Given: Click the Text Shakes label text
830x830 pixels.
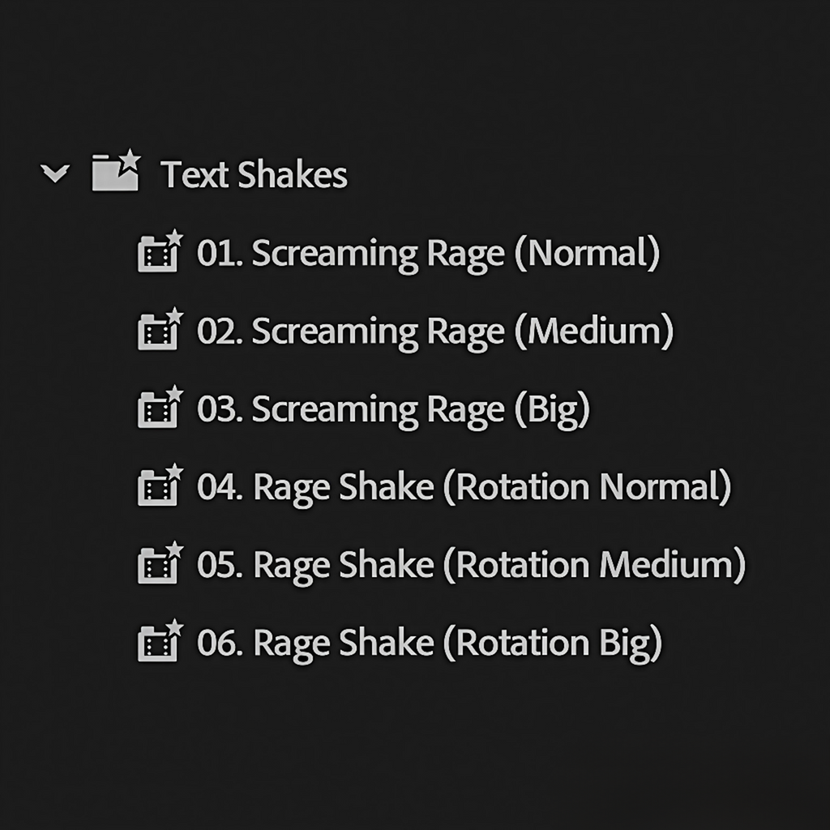Looking at the screenshot, I should coord(255,173).
